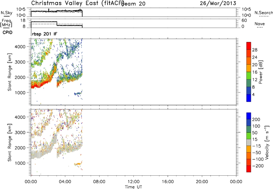Click the '-15' label on velocity colorbar

[257, 146]
